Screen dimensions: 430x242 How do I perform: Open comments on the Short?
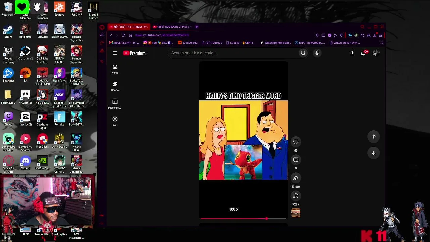296,160
